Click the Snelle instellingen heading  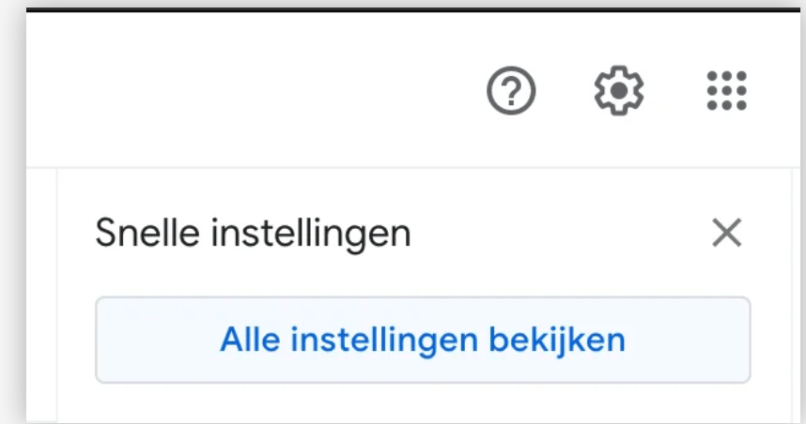point(254,233)
